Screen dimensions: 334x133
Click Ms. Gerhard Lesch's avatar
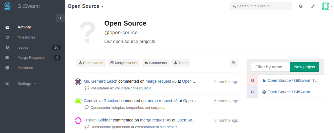(x=78, y=82)
